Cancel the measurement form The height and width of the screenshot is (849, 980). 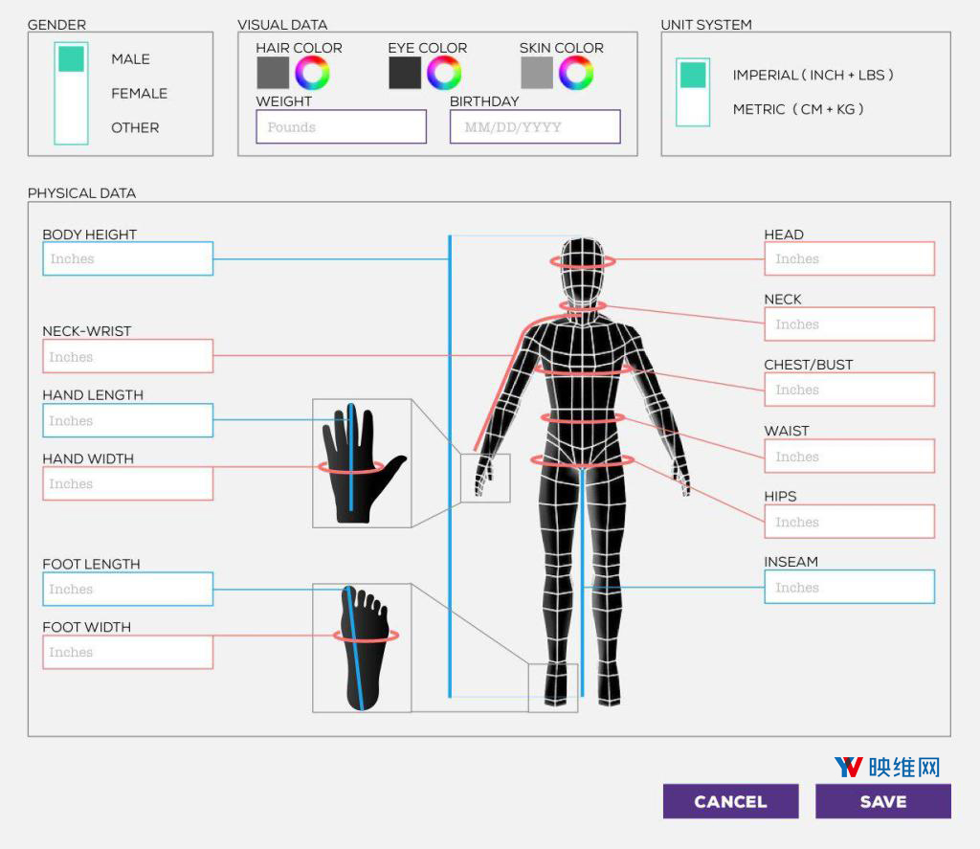[x=730, y=801]
